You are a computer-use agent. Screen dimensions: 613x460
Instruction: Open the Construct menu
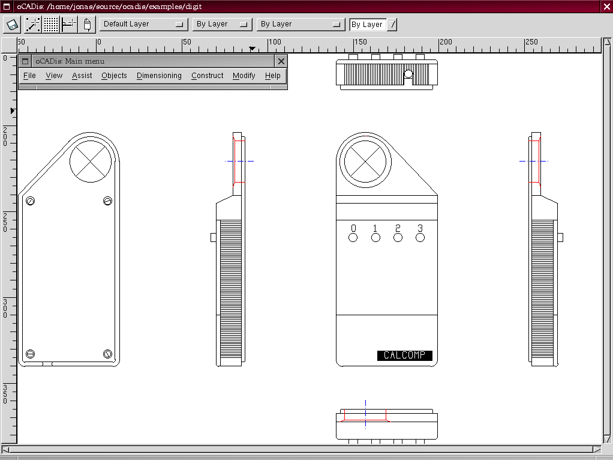pos(207,76)
